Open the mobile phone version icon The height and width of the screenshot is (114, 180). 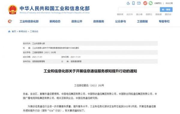point(133,3)
